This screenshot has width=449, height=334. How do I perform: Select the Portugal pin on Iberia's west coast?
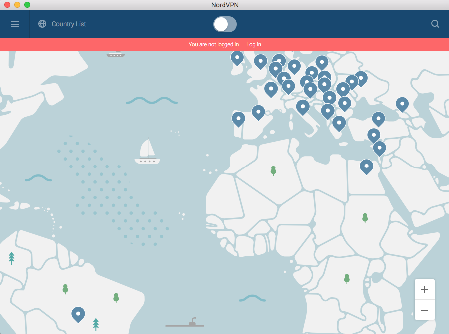pos(239,118)
